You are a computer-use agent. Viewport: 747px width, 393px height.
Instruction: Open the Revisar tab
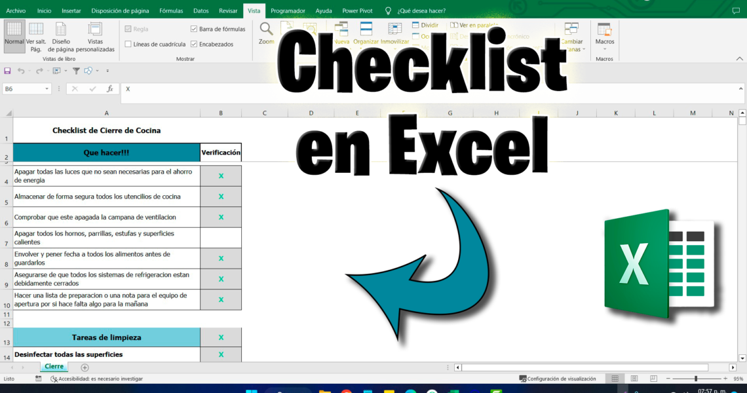point(228,10)
